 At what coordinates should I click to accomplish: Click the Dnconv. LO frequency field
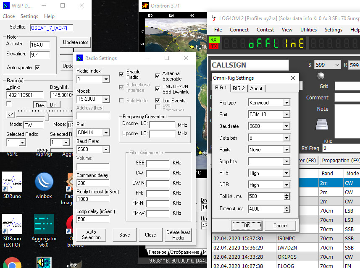(162, 125)
